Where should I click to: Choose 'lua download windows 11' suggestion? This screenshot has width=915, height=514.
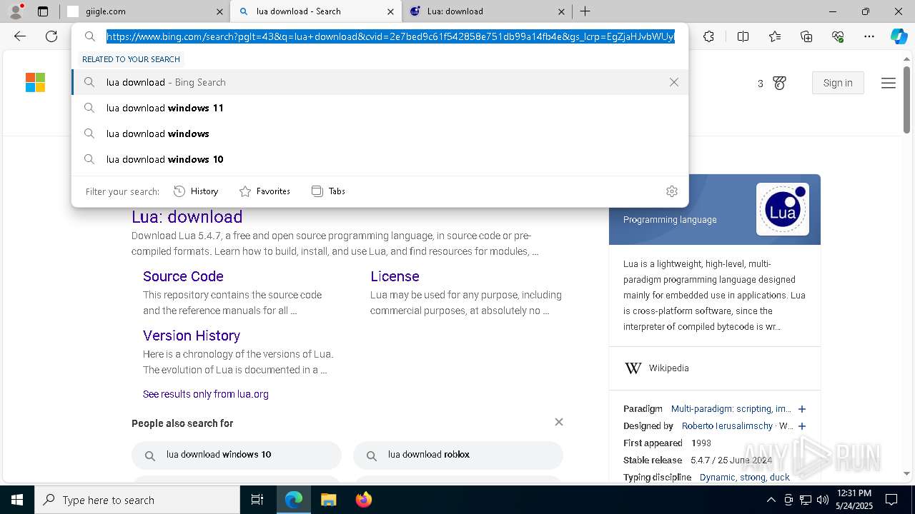tap(380, 108)
